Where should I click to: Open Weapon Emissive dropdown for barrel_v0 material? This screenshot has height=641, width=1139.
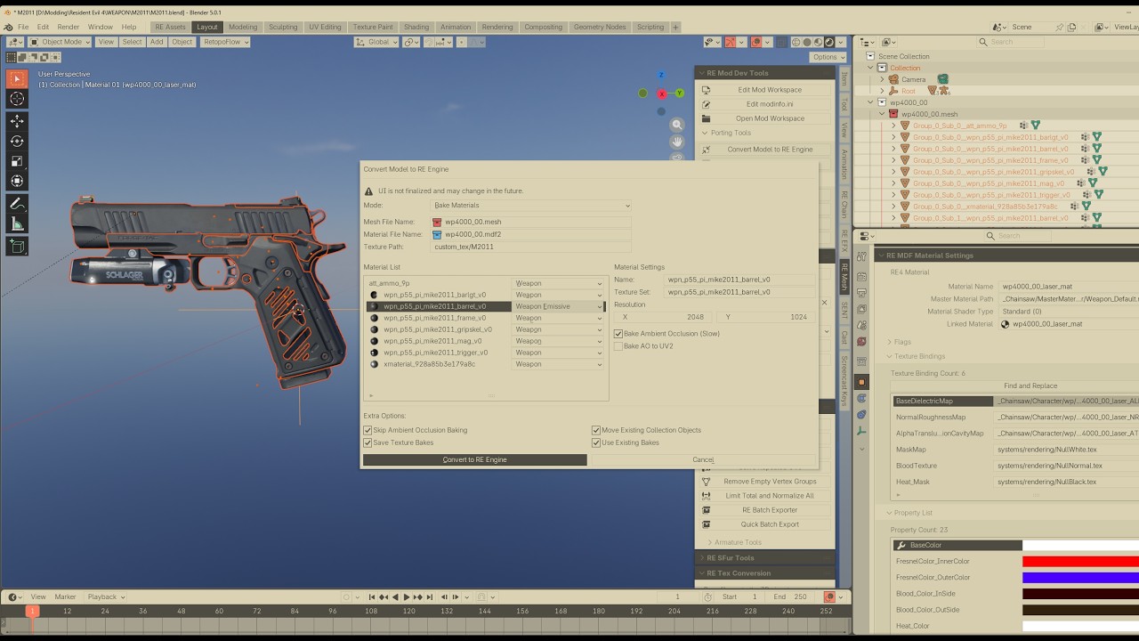coord(559,306)
